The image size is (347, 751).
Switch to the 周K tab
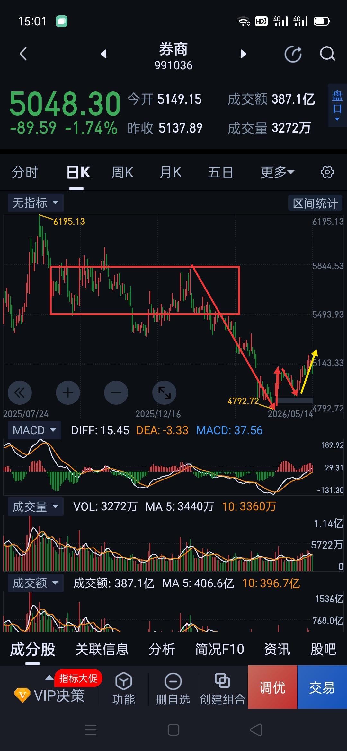122,172
